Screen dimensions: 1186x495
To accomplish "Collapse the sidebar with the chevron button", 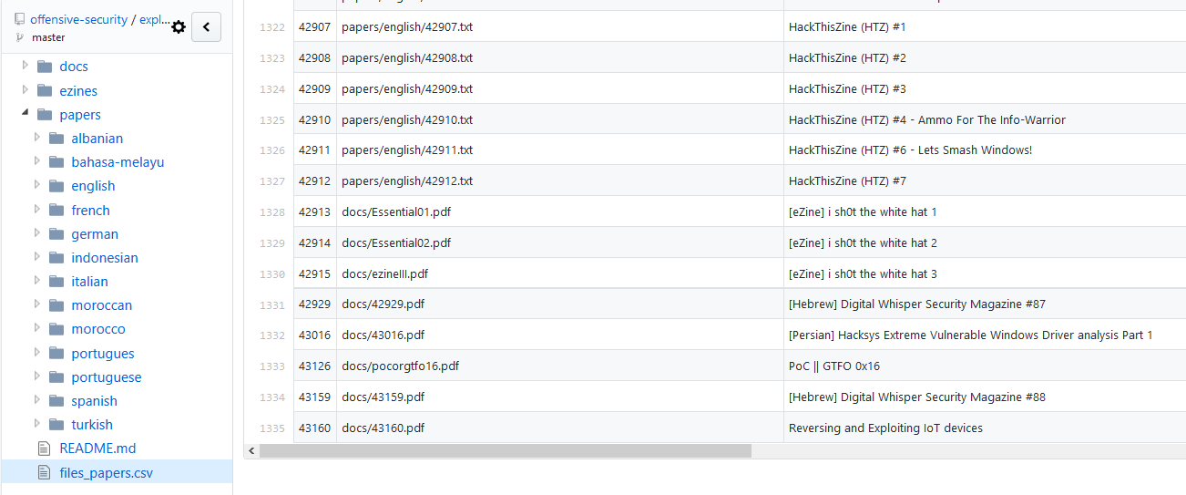I will [206, 27].
